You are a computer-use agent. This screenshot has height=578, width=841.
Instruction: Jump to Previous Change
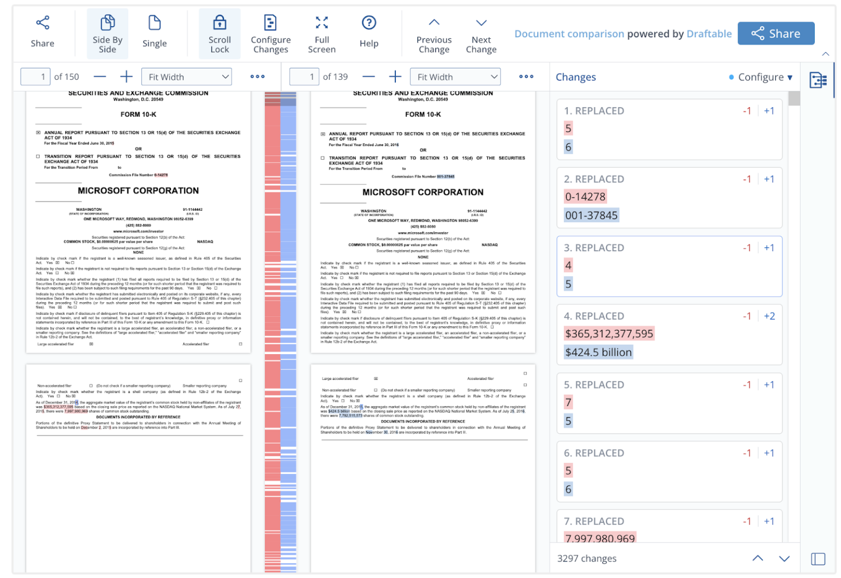434,33
